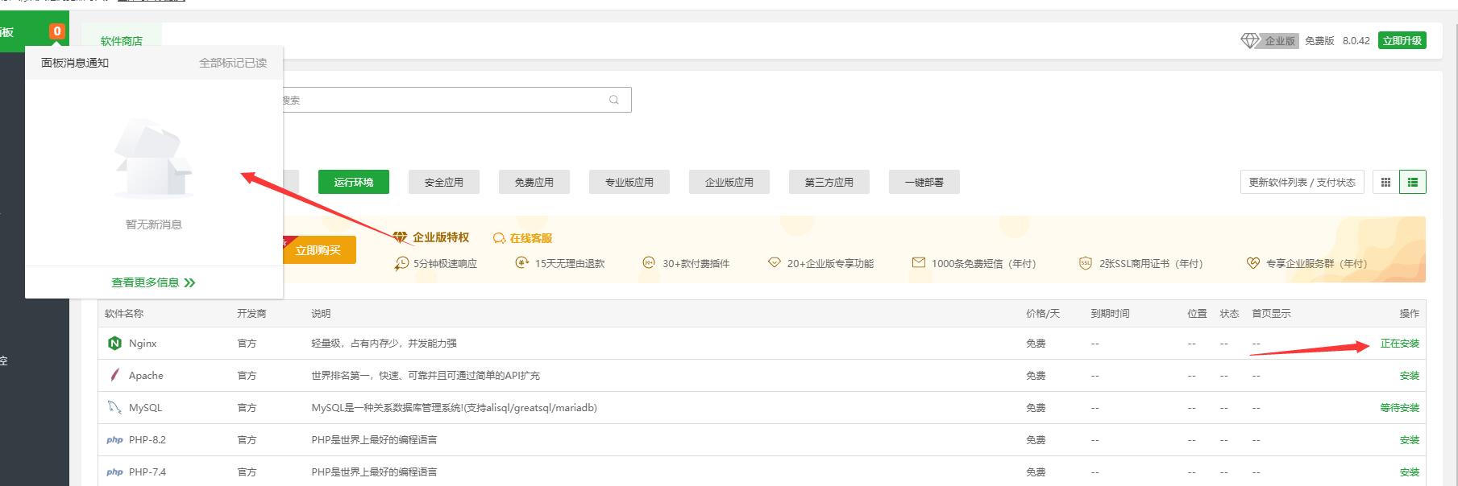Select the 运行环境 category tab
The height and width of the screenshot is (486, 1458).
click(x=354, y=182)
